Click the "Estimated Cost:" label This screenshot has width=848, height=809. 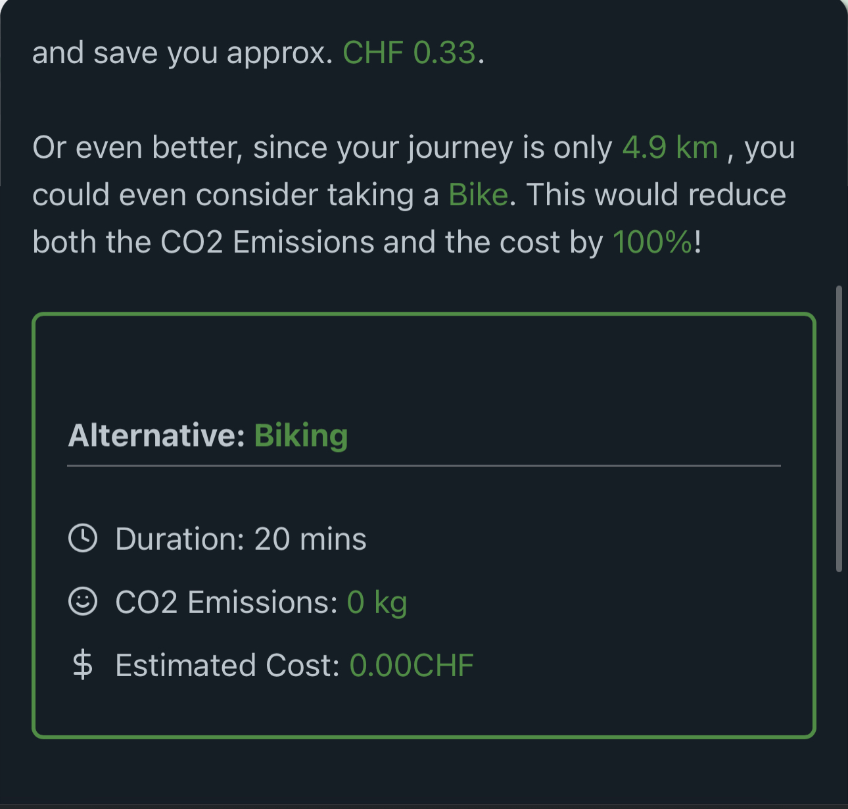227,666
